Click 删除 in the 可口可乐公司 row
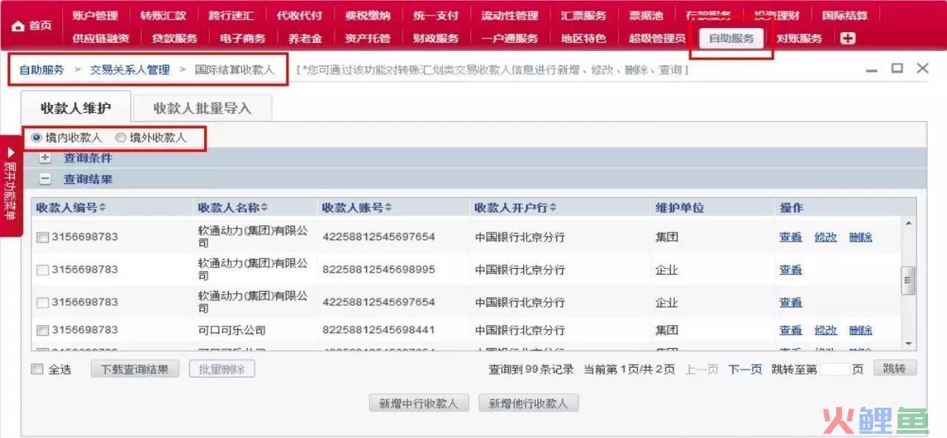Viewport: 947px width, 438px height. pyautogui.click(x=860, y=330)
